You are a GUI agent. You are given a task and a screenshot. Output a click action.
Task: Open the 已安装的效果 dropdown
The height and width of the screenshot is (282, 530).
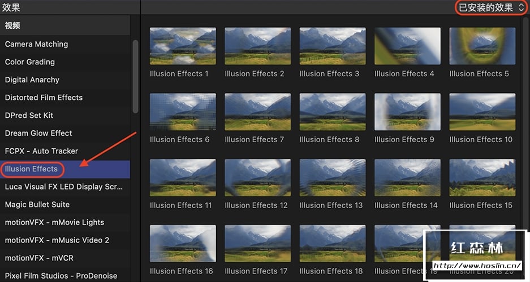pyautogui.click(x=491, y=7)
